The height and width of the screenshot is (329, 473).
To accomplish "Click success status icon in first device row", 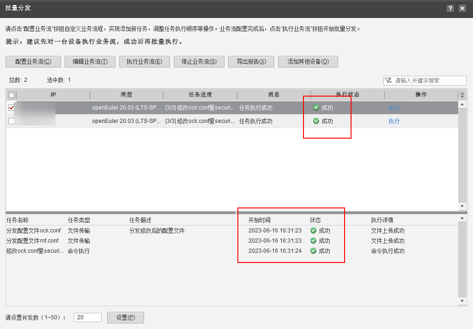I will 316,108.
